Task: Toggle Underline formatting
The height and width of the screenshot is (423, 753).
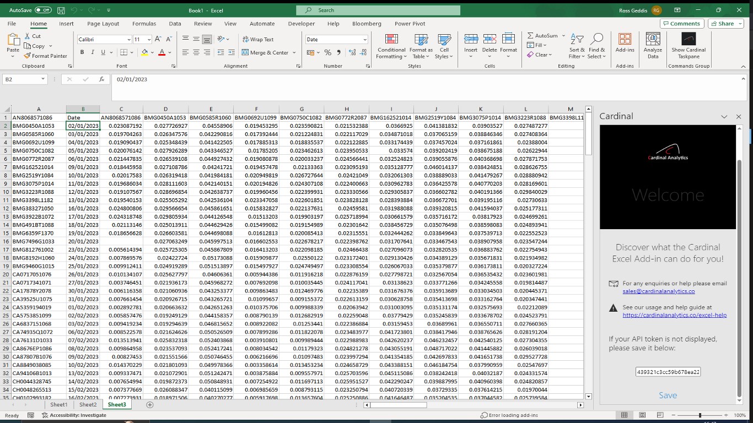Action: coord(103,52)
